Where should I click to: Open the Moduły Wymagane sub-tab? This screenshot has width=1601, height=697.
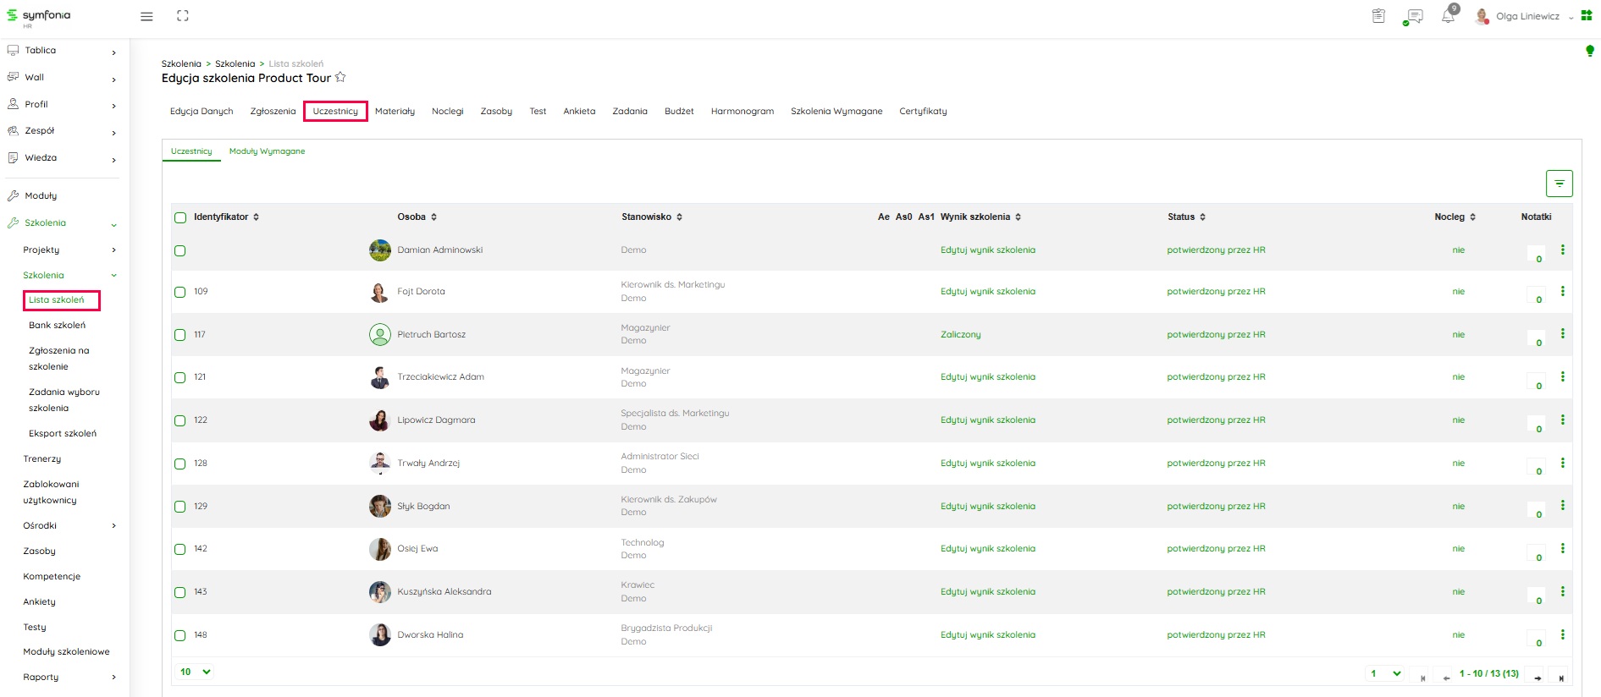click(267, 151)
